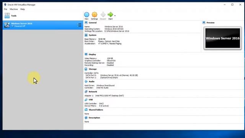This screenshot has width=245, height=138.
Task: Open the Display settings header link
Action: [x=92, y=54]
